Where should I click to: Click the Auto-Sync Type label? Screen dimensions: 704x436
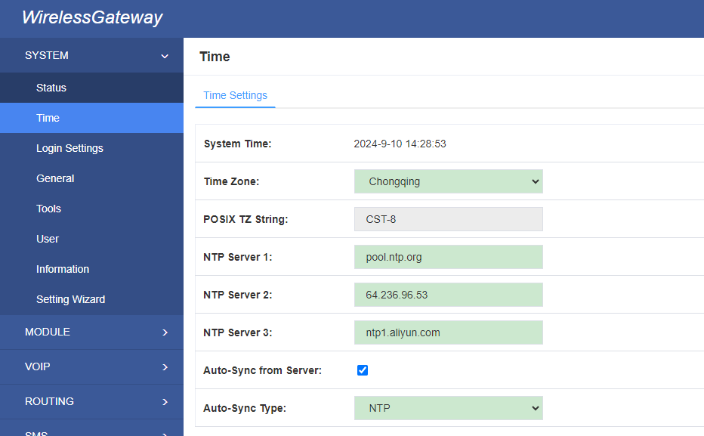click(x=245, y=408)
